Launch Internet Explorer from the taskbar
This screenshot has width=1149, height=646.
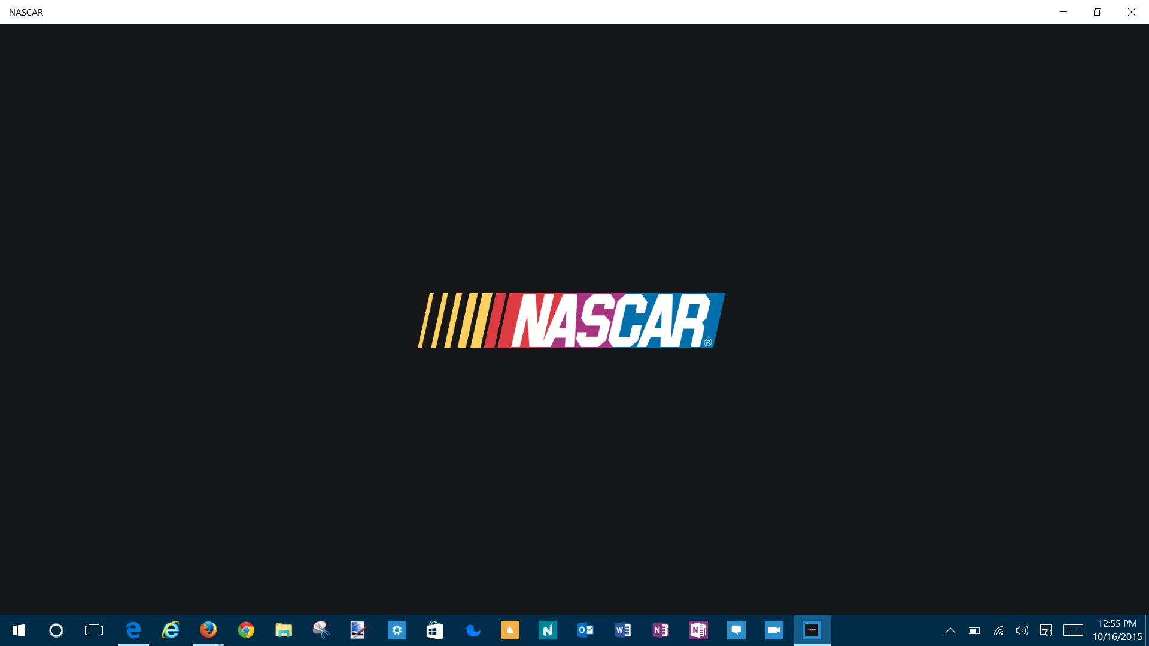[x=171, y=630]
